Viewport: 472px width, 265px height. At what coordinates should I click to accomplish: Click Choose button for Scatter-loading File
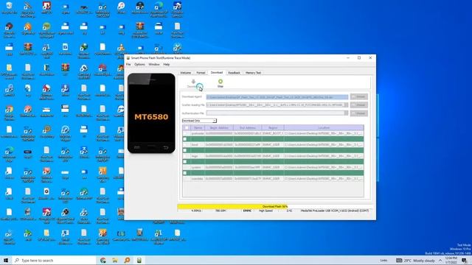click(359, 105)
